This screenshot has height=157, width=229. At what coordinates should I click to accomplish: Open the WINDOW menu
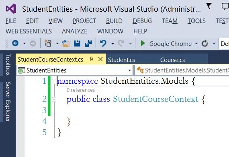coord(110,31)
